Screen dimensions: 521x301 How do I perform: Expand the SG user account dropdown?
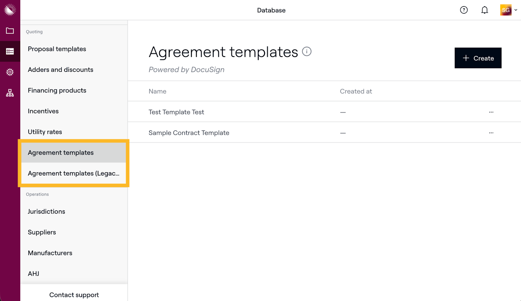(509, 10)
